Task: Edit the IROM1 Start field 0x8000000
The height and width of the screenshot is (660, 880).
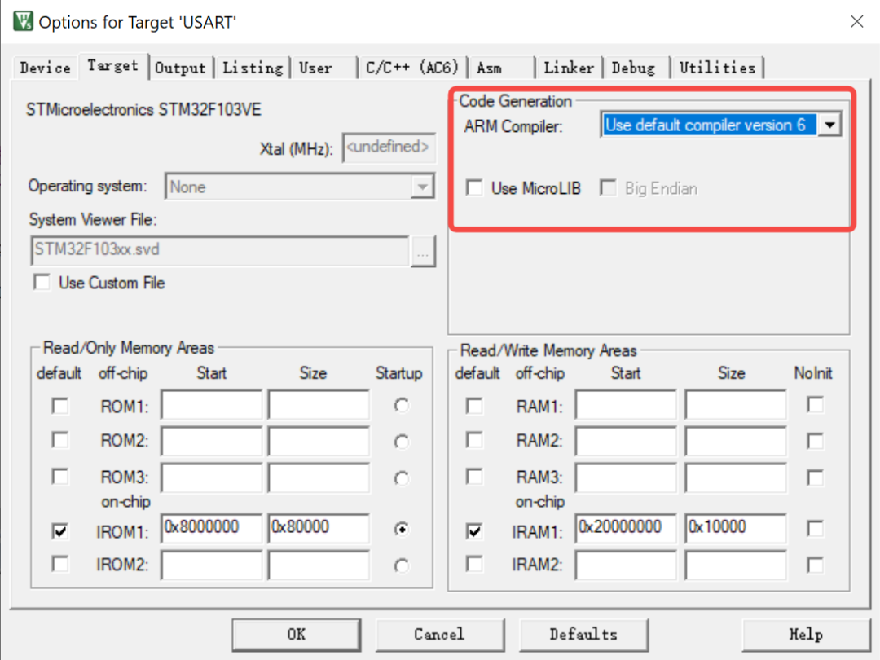Action: click(x=212, y=528)
